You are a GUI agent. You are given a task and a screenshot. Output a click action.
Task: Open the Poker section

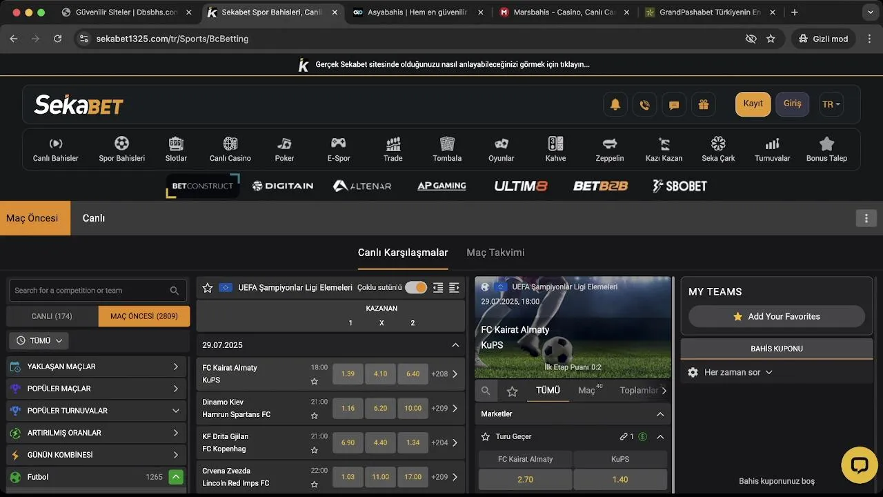[284, 149]
